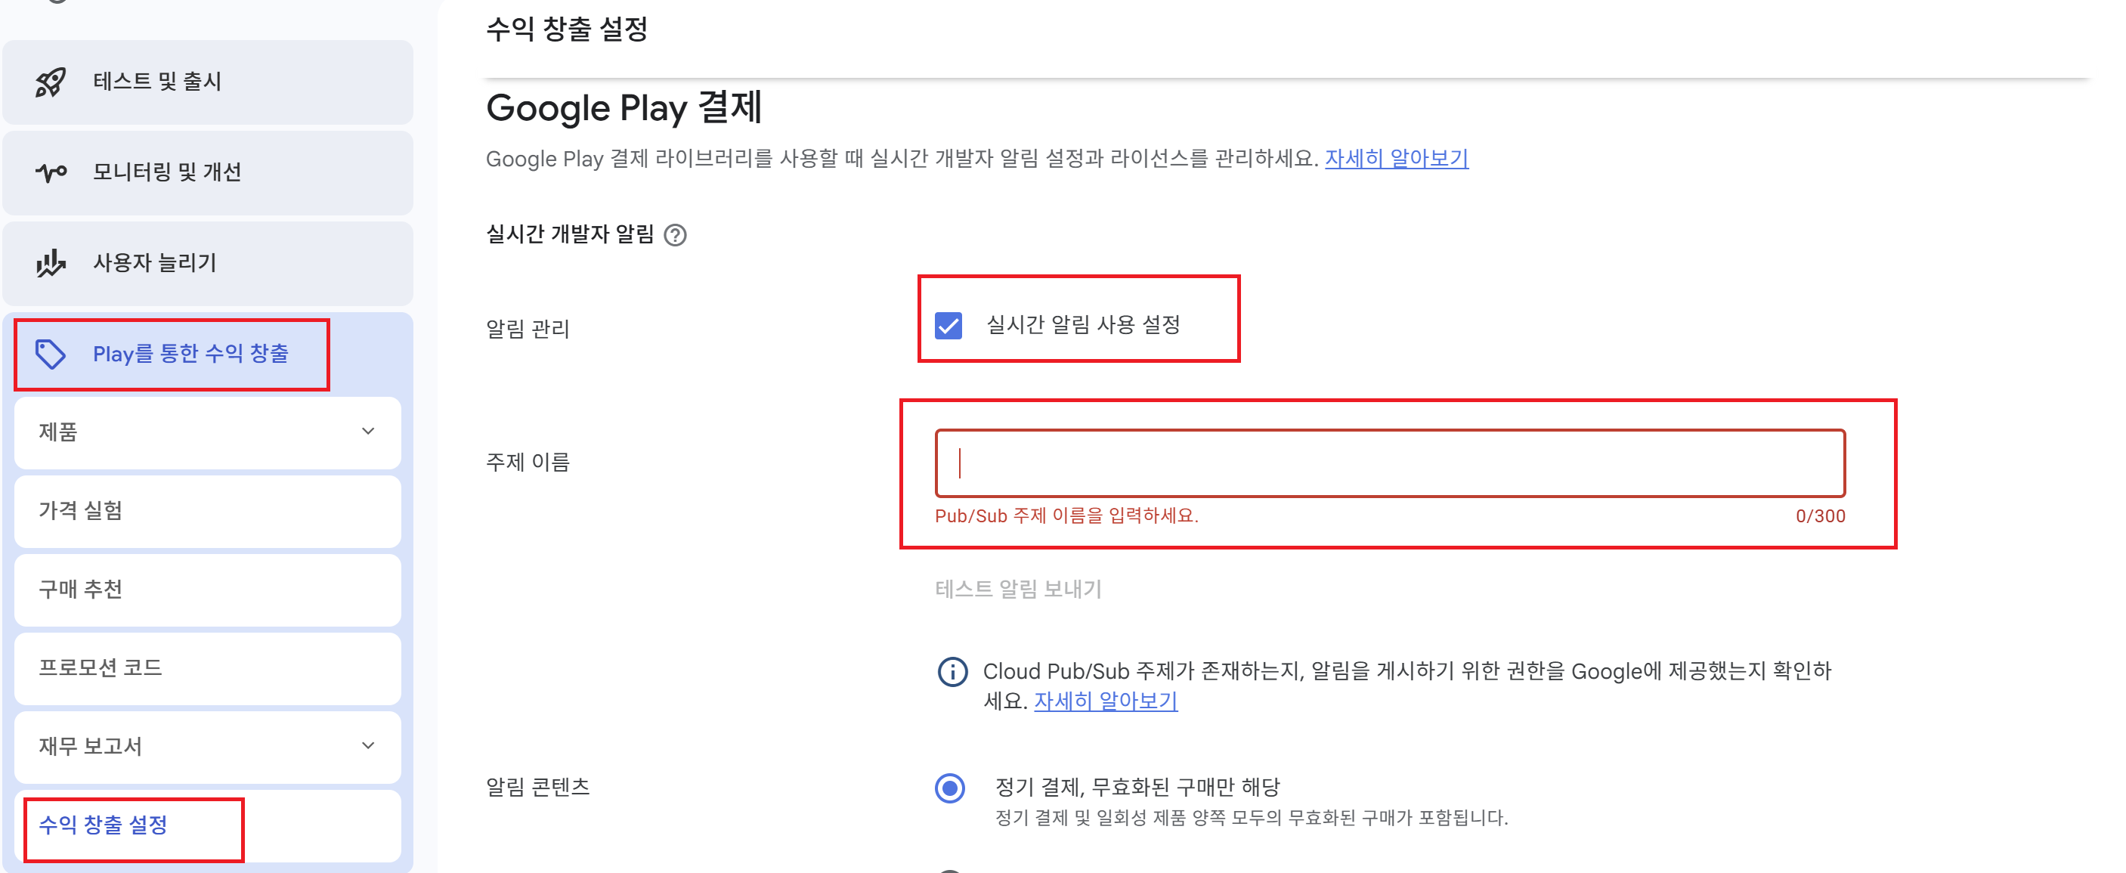Viewport: 2126px width, 873px height.
Task: Open 프로모션 코드 sidebar item
Action: point(101,667)
